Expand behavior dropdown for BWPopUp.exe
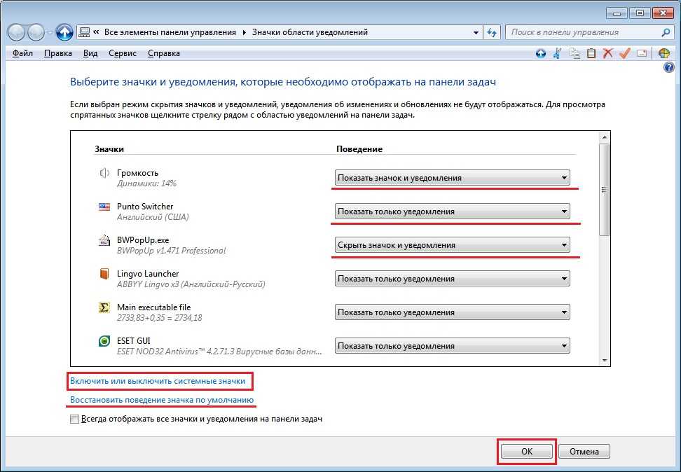 coord(452,245)
